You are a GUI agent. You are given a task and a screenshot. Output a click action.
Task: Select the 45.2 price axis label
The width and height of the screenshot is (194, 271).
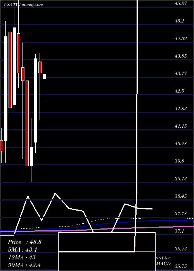tap(179, 21)
